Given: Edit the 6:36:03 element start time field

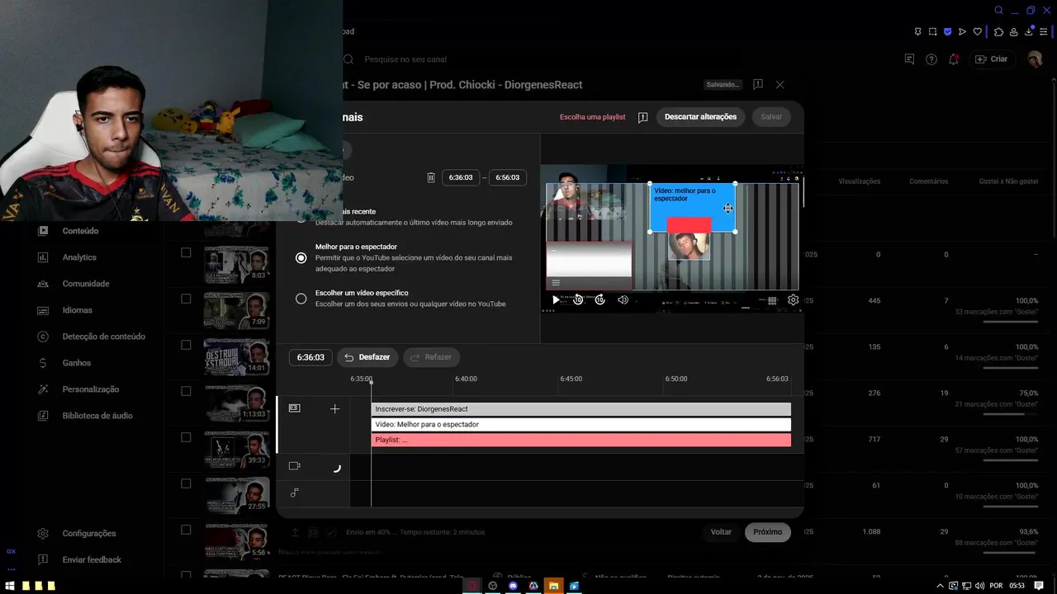Looking at the screenshot, I should 461,177.
